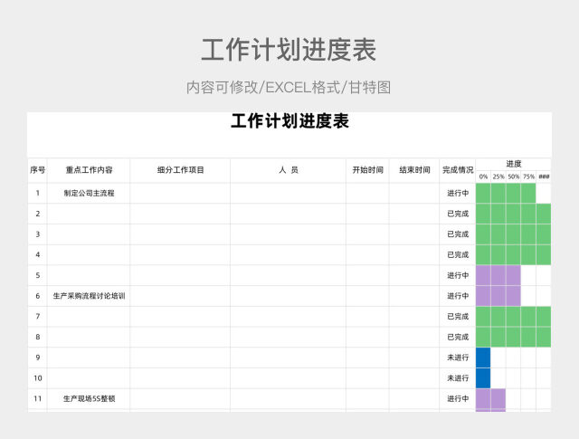The image size is (579, 439).
Task: Click the 25% progress sub-header
Action: coord(498,177)
